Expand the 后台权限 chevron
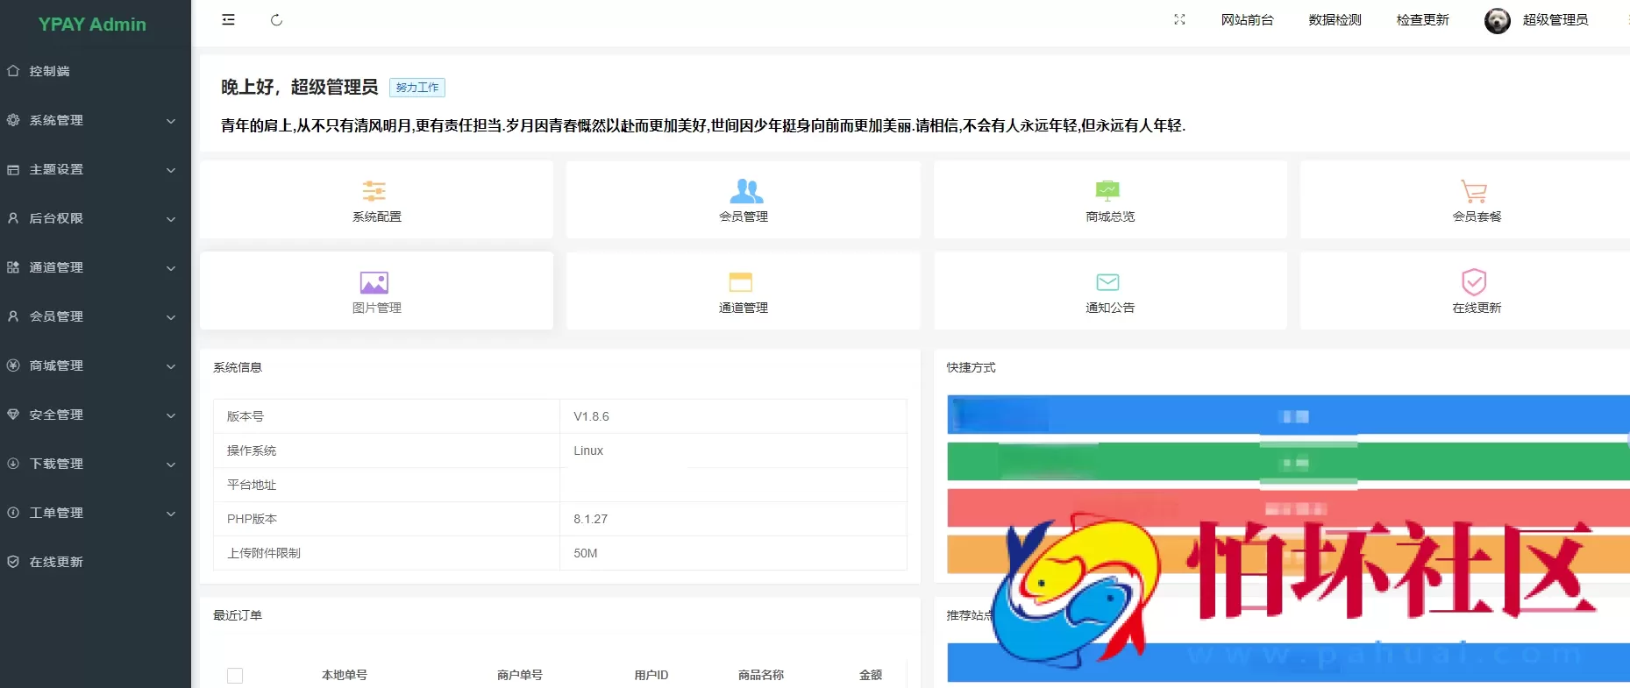The height and width of the screenshot is (688, 1630). [x=171, y=219]
